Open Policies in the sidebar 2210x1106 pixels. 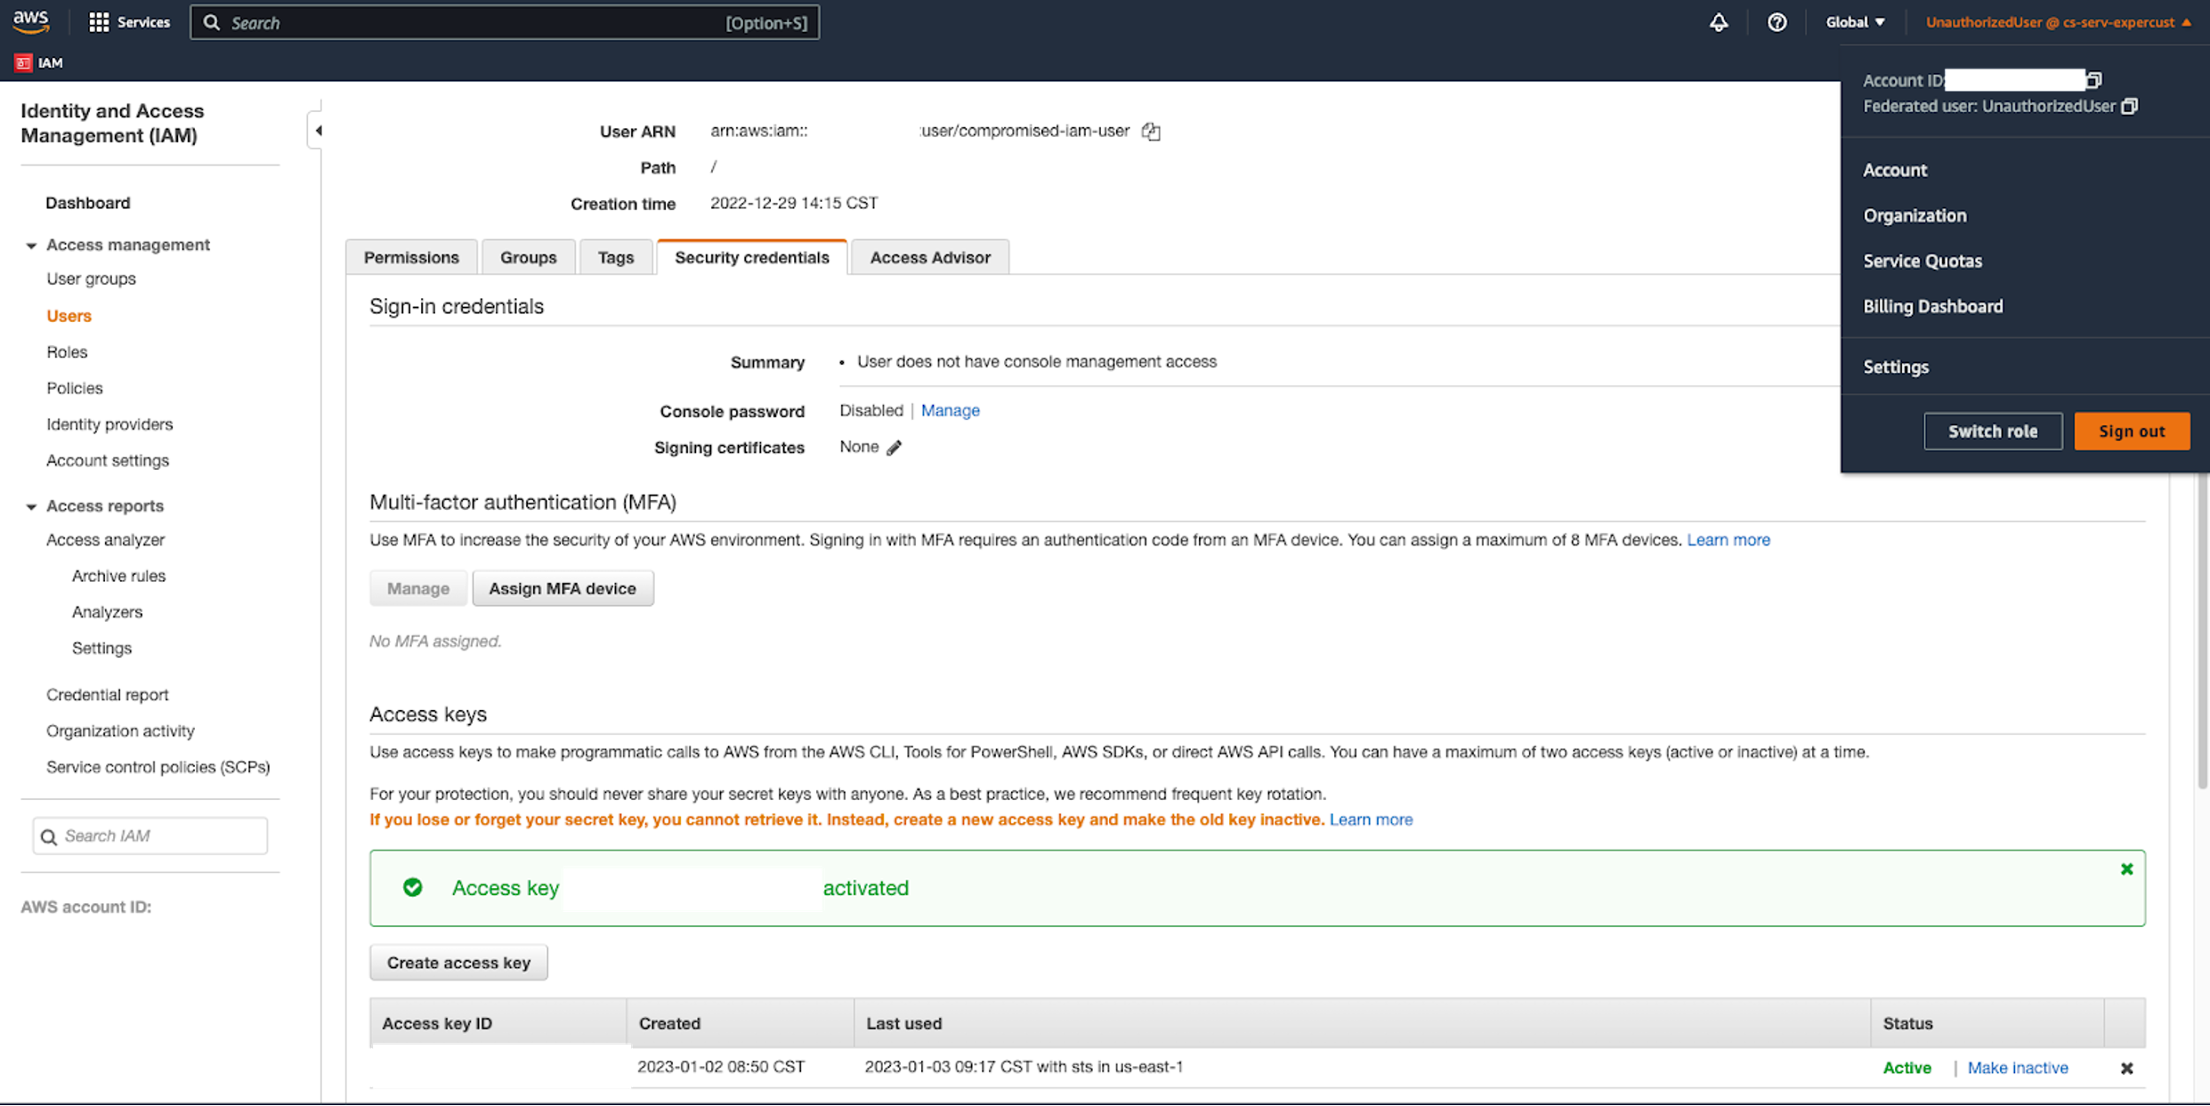(x=74, y=388)
